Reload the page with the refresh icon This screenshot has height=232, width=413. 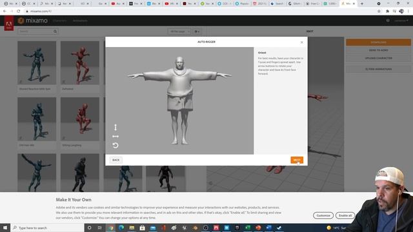19,12
